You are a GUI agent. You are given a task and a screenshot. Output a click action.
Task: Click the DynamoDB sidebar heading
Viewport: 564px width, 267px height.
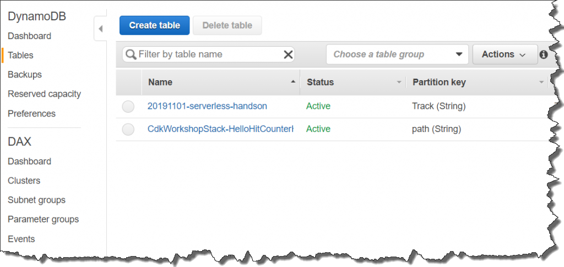point(37,16)
